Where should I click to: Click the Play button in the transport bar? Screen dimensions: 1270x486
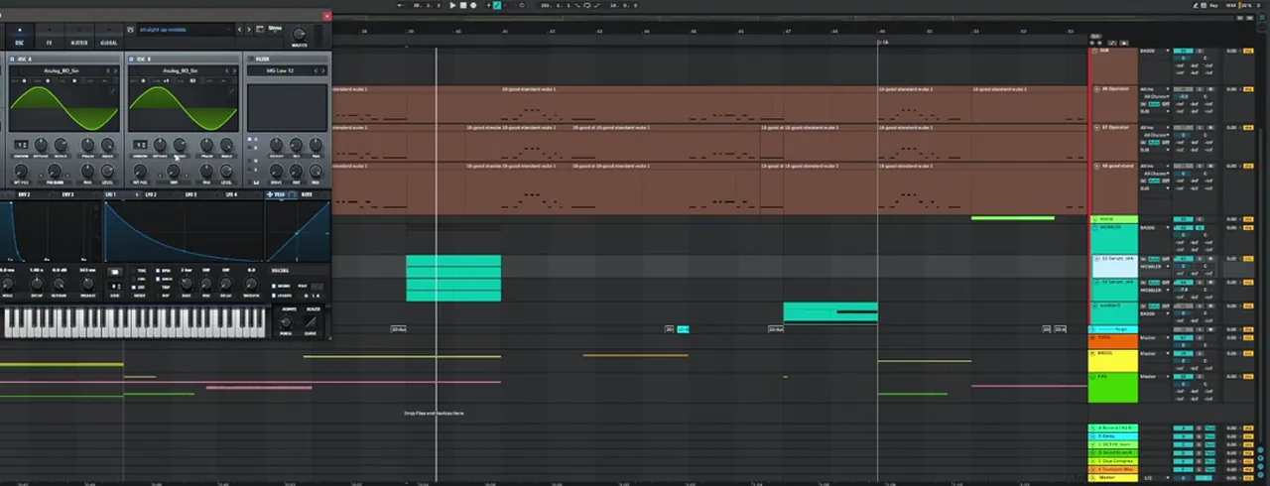452,5
